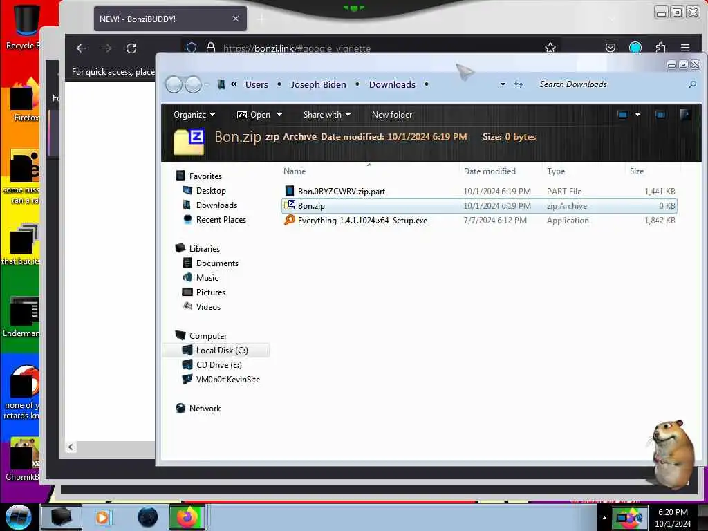The height and width of the screenshot is (531, 708).
Task: Click the Search Downloads field
Action: (x=610, y=84)
